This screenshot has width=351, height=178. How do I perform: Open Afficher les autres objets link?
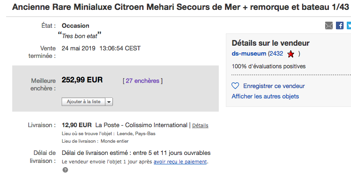[x=265, y=96]
